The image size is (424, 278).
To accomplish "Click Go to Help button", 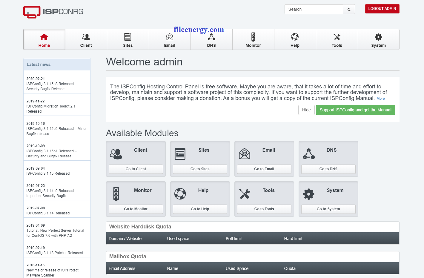I will point(200,209).
